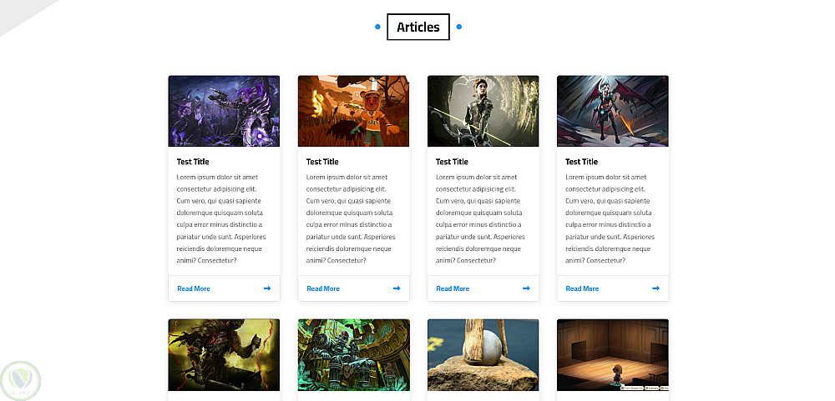View the archer woman in cave image
Screen dimensions: 835x401
[x=483, y=111]
